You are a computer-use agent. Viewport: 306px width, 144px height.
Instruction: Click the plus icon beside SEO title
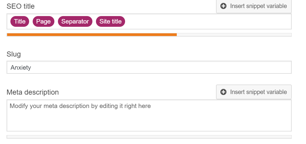coord(223,6)
